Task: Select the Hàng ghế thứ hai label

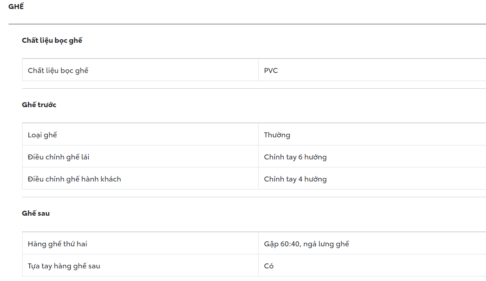Action: click(x=57, y=244)
